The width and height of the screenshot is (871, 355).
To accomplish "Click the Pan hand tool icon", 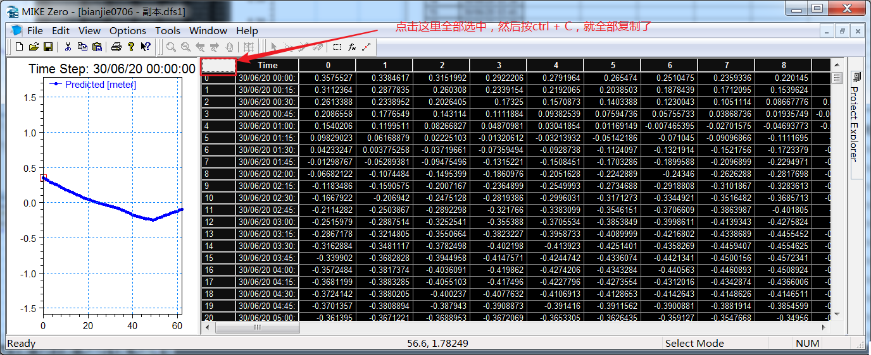I will (229, 46).
